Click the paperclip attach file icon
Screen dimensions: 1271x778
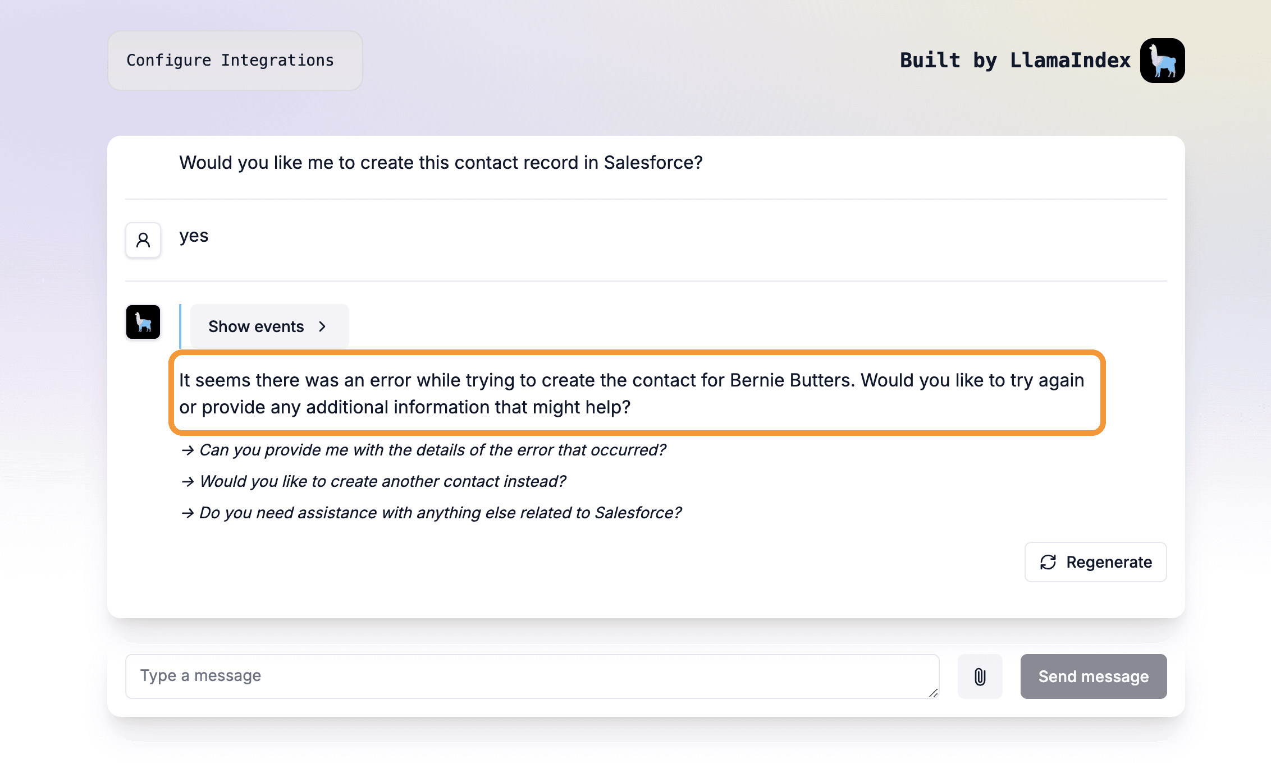[980, 676]
